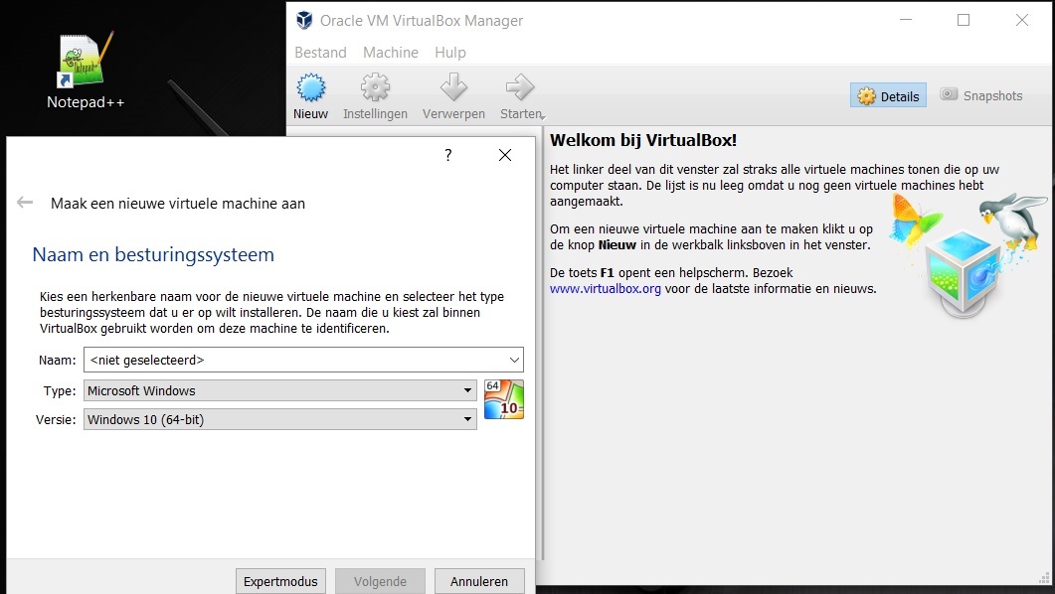Click the Nieuw toolbar icon
This screenshot has height=594, width=1055.
[x=311, y=88]
